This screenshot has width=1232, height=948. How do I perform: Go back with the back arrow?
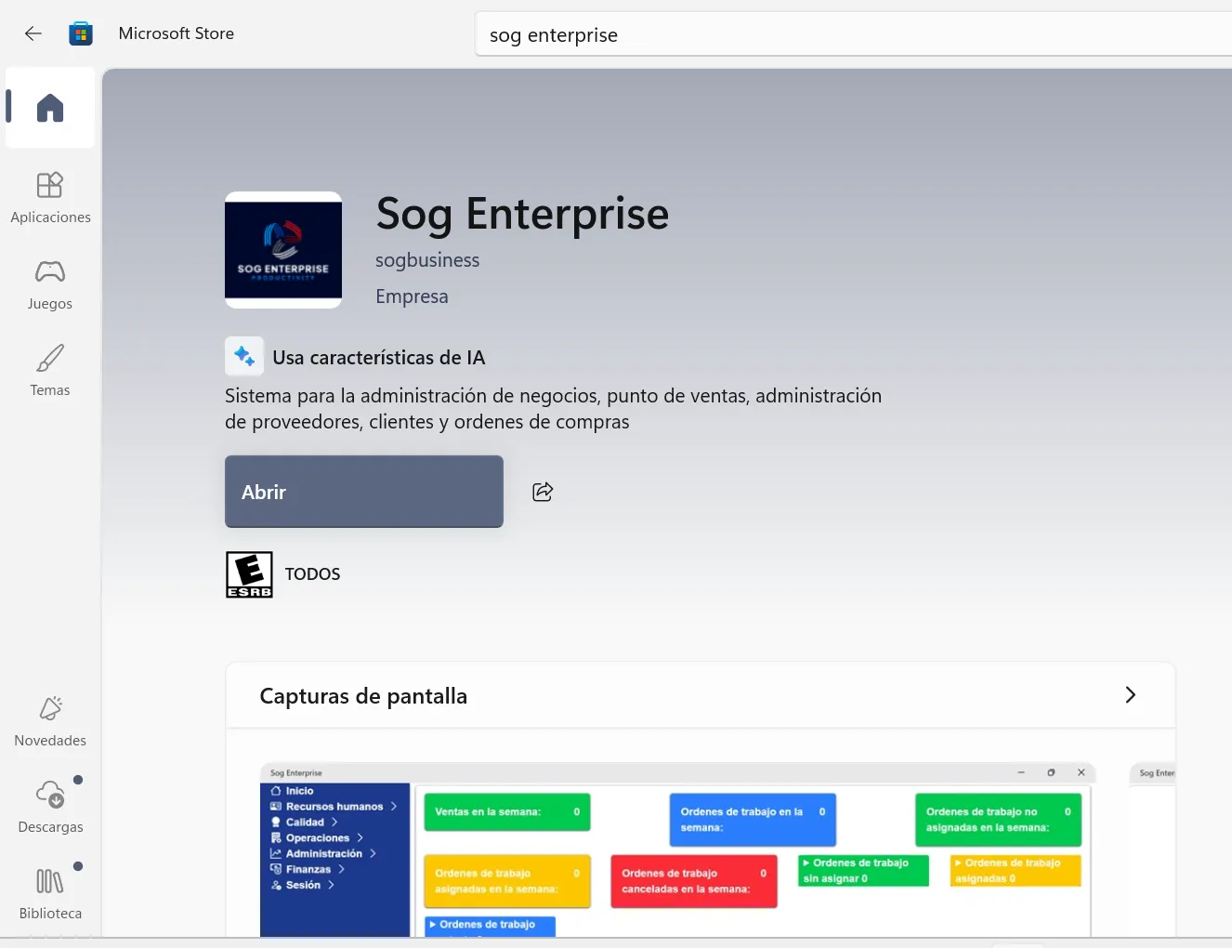coord(33,33)
